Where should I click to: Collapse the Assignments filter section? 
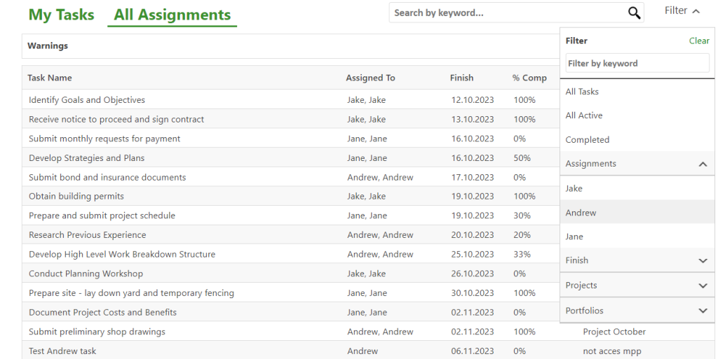click(x=703, y=164)
